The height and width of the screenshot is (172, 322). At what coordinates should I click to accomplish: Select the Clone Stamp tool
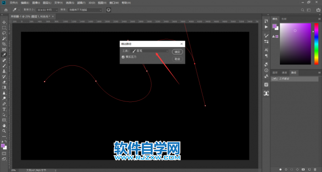click(4, 71)
